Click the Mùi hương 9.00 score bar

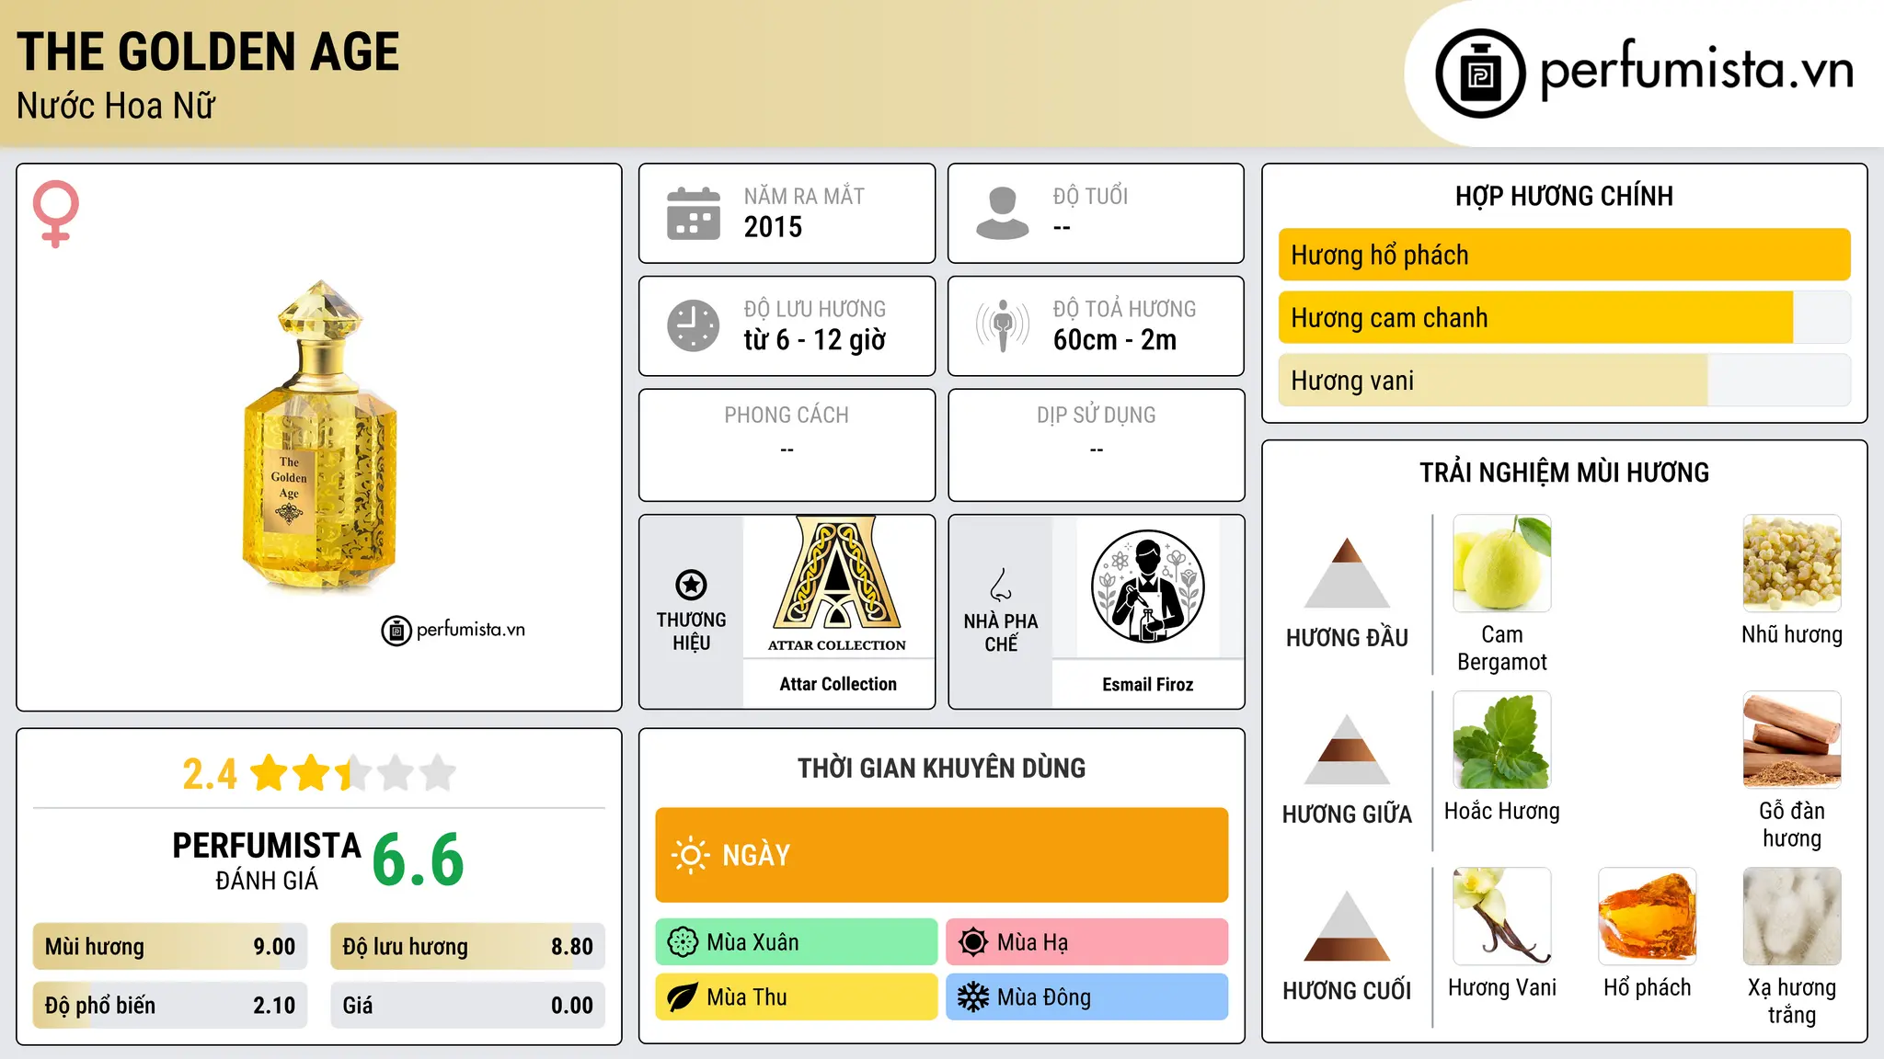pyautogui.click(x=170, y=947)
